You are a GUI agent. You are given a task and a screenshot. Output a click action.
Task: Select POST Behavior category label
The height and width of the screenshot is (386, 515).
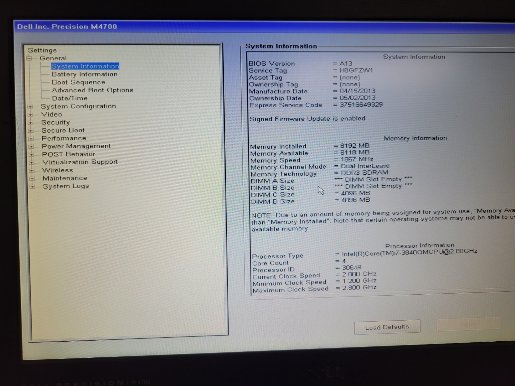(69, 154)
